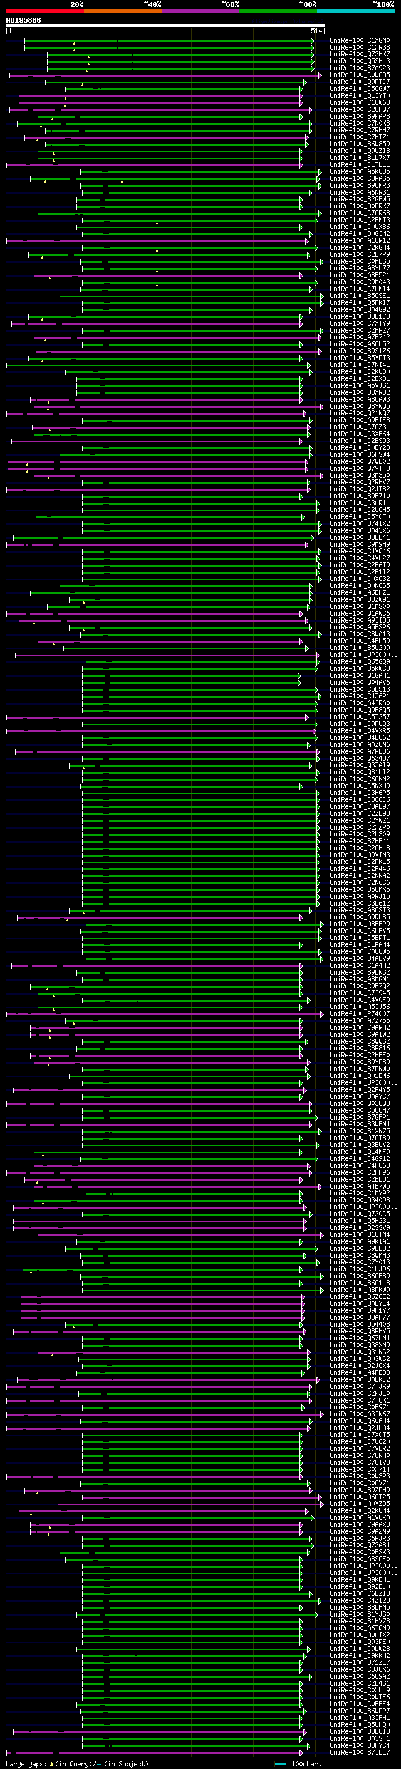
Task: Select hit label UniRef100_Q038Q8
Action: point(360,1103)
